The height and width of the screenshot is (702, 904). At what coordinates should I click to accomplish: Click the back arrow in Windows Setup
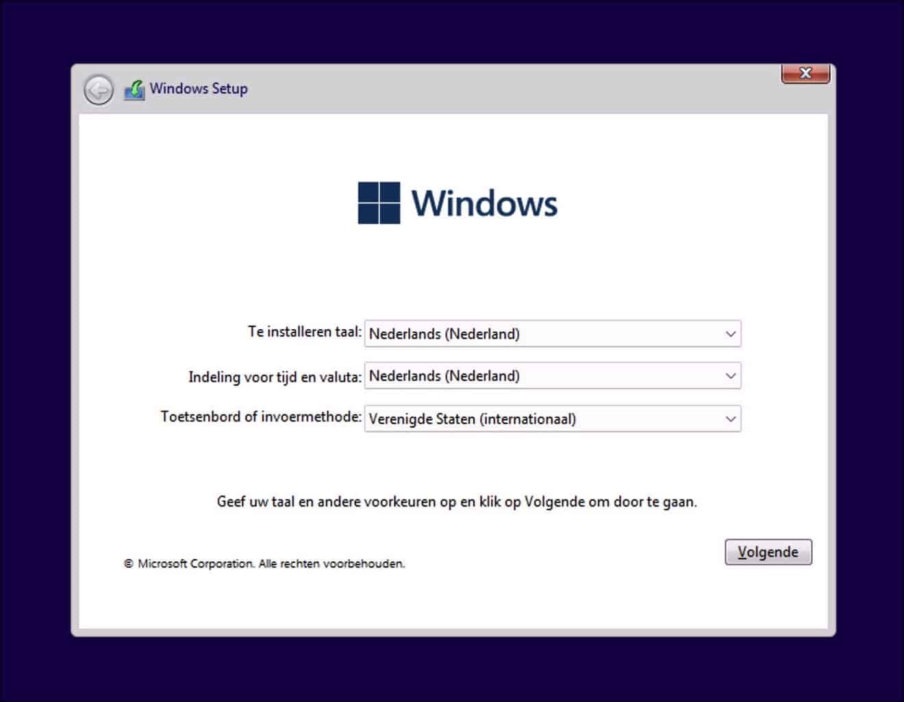click(x=99, y=90)
